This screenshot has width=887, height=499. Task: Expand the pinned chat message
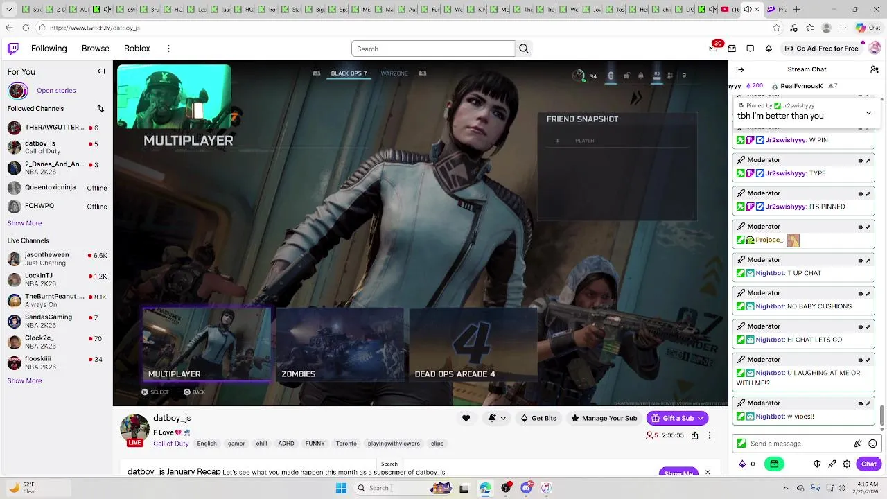868,113
